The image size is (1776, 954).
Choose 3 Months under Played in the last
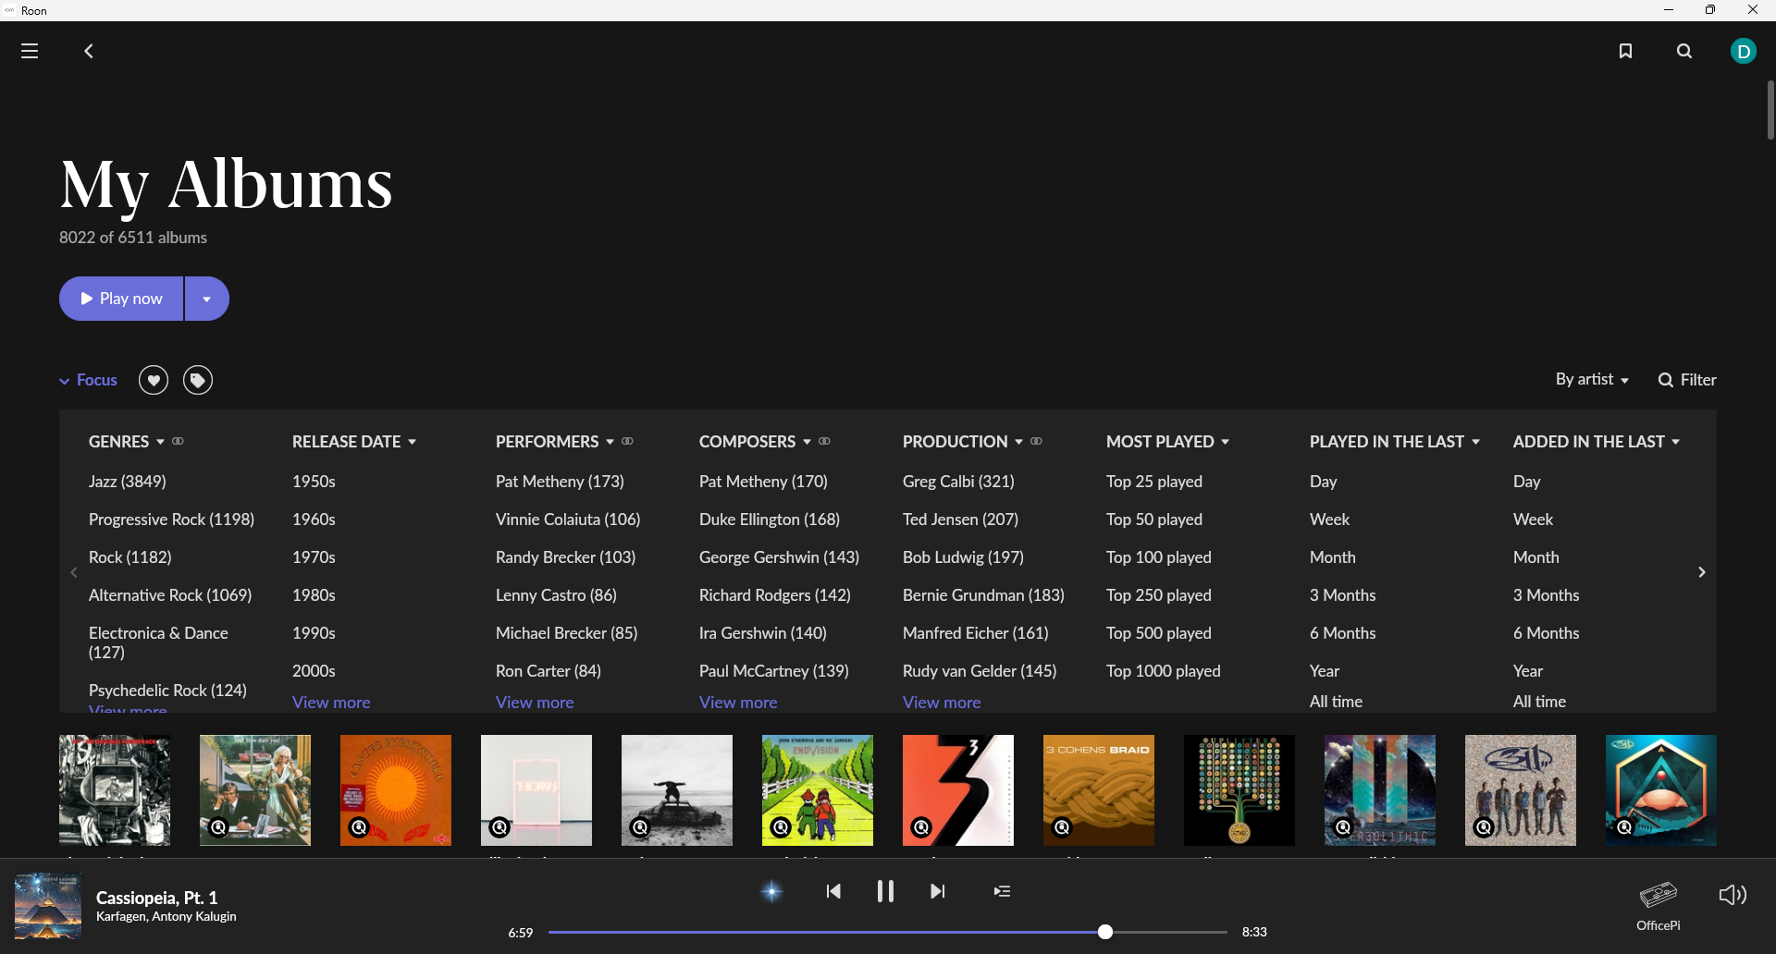pos(1343,595)
